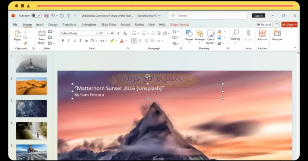Screen dimensions: 308x161
Task: Clear all formatting icon
Action: click(x=125, y=33)
